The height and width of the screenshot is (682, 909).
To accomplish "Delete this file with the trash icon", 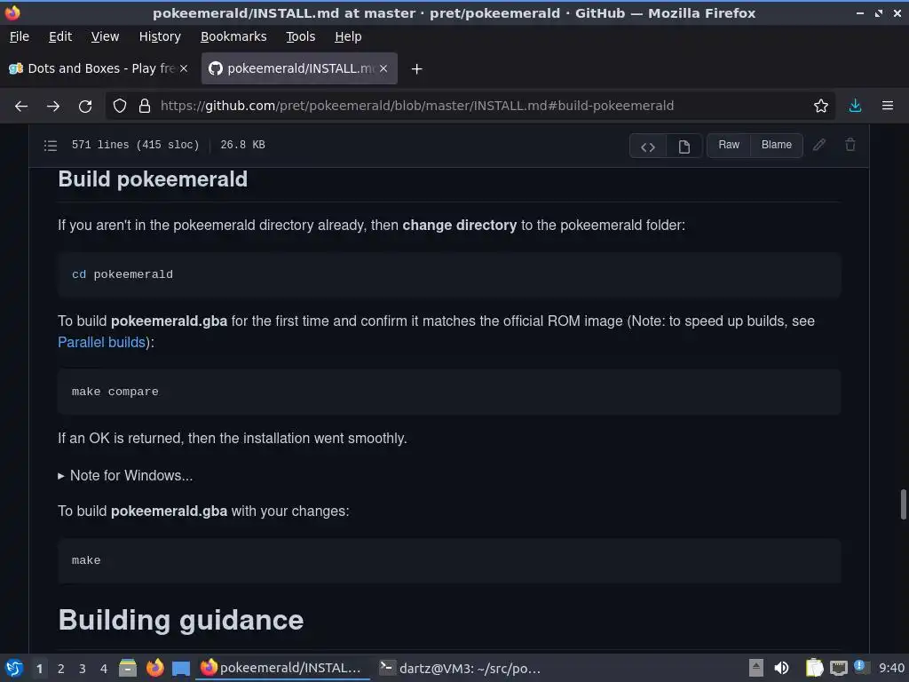I will (x=850, y=145).
